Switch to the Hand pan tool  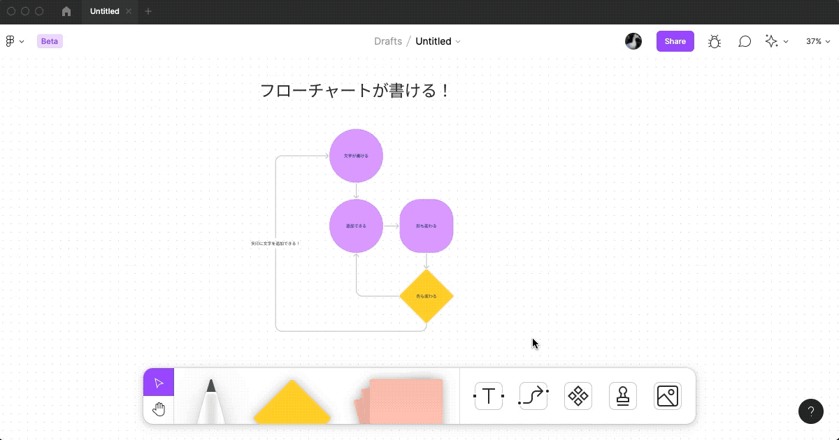click(159, 409)
